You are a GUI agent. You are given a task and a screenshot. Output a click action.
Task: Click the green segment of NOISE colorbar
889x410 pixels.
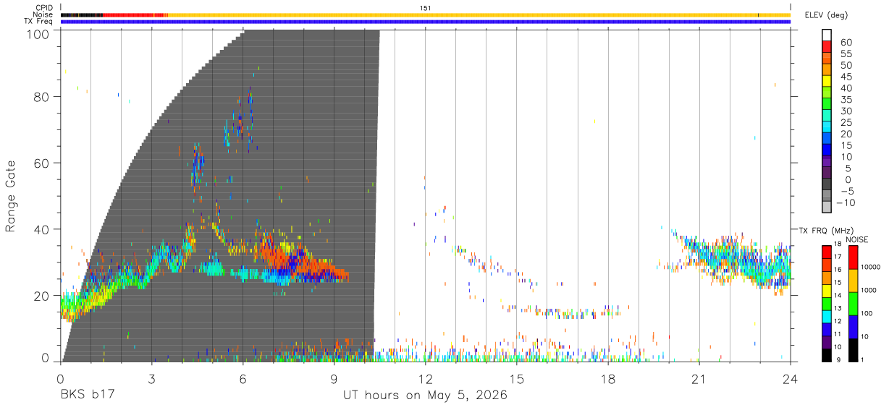tap(854, 304)
